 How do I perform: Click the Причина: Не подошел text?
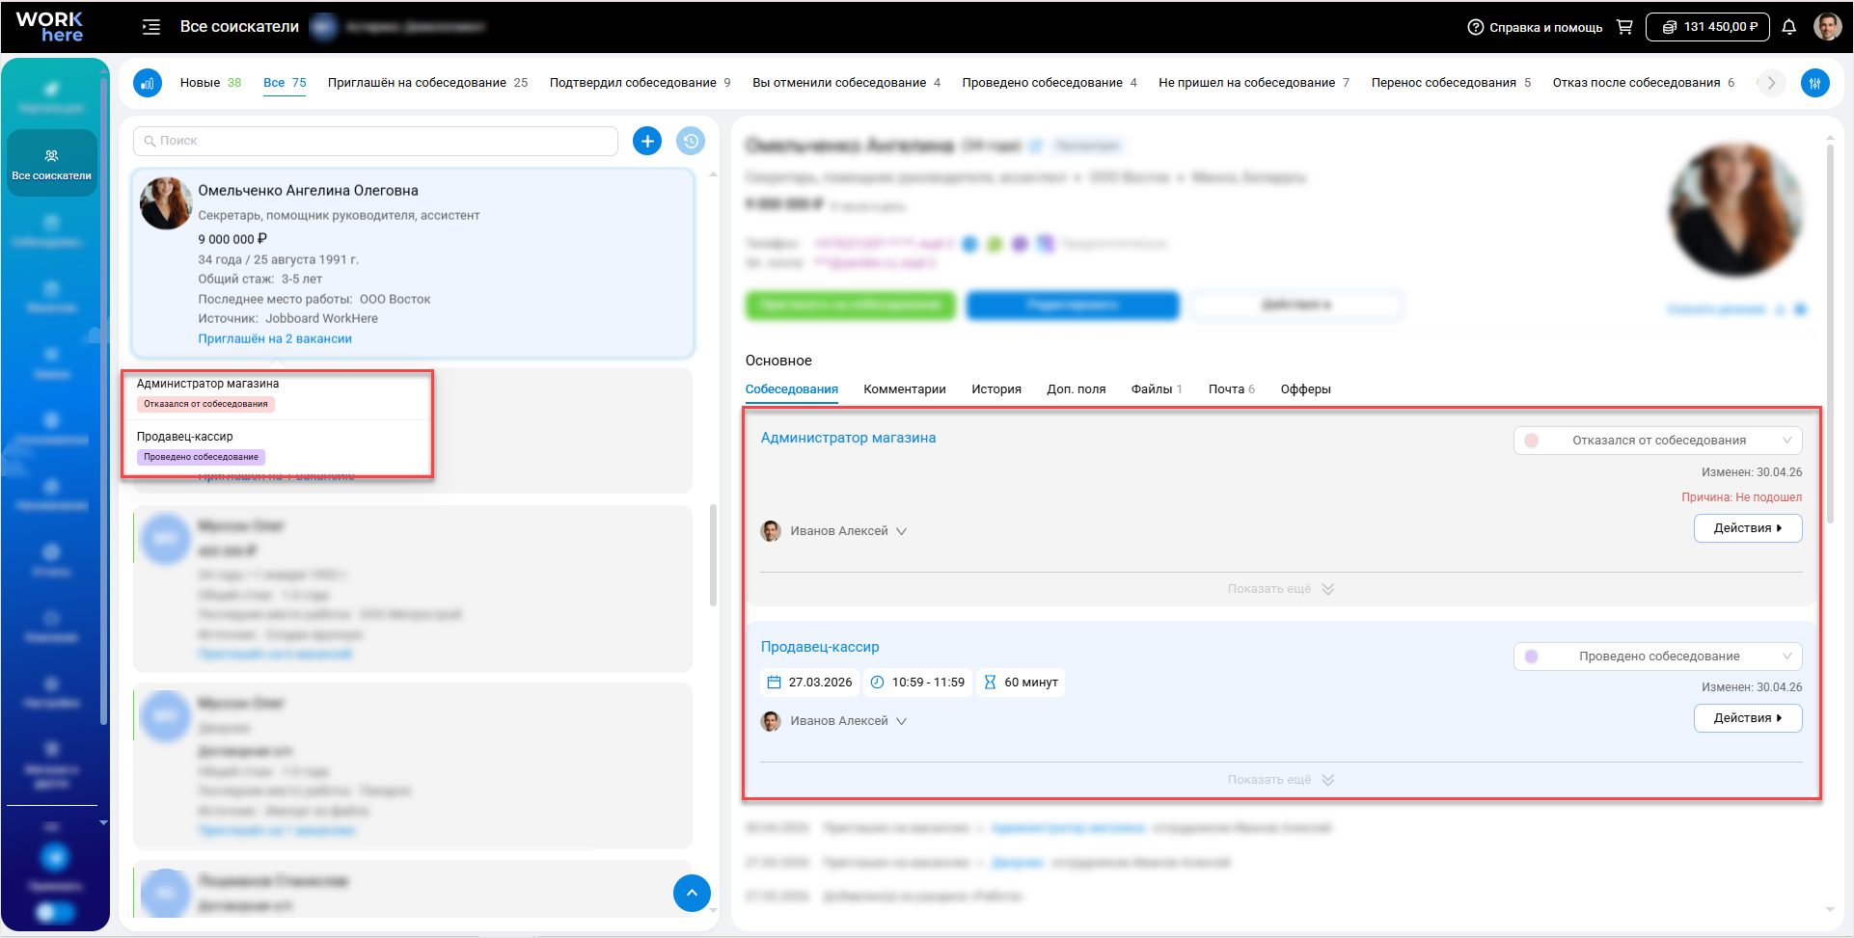pyautogui.click(x=1741, y=497)
